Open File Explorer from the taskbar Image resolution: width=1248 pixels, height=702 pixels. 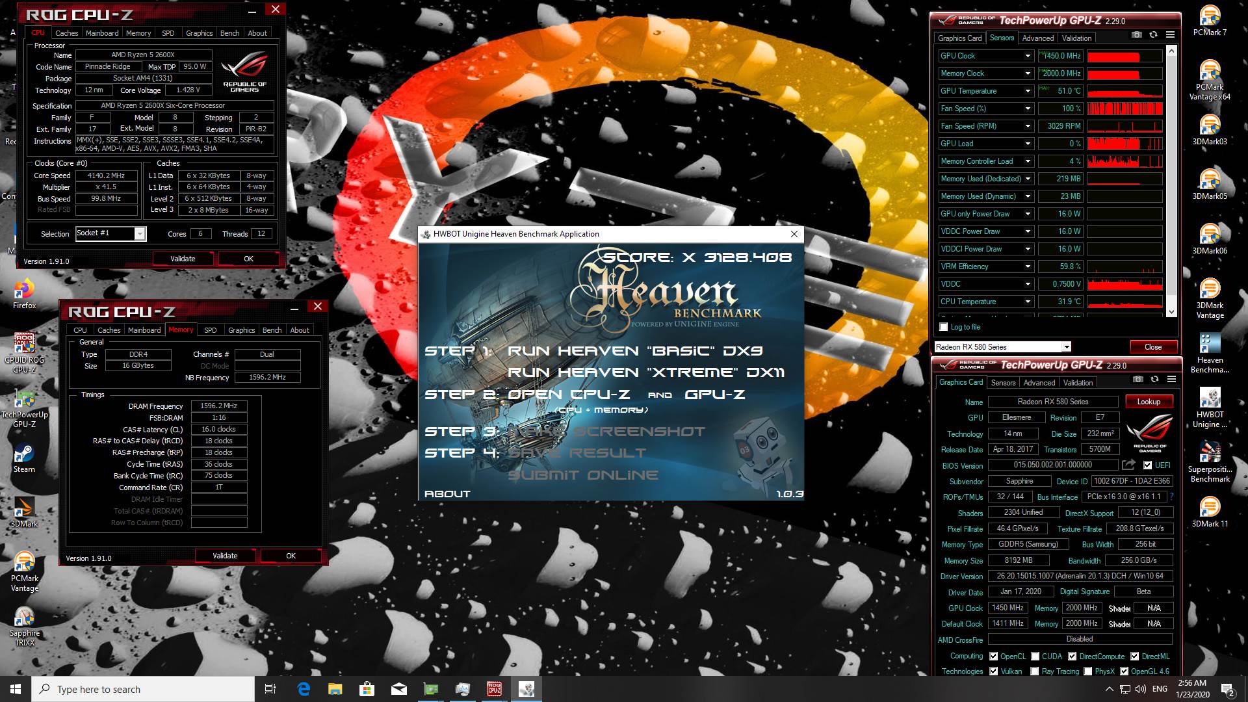click(335, 689)
